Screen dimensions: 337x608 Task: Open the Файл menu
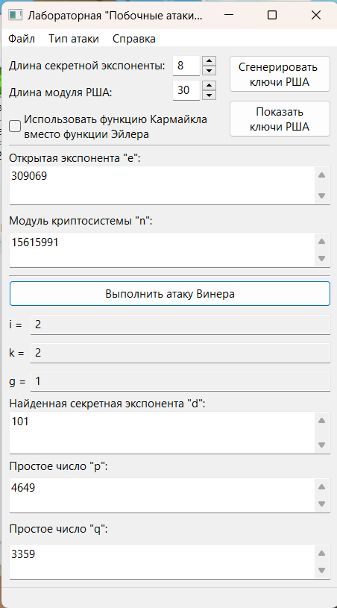point(22,39)
